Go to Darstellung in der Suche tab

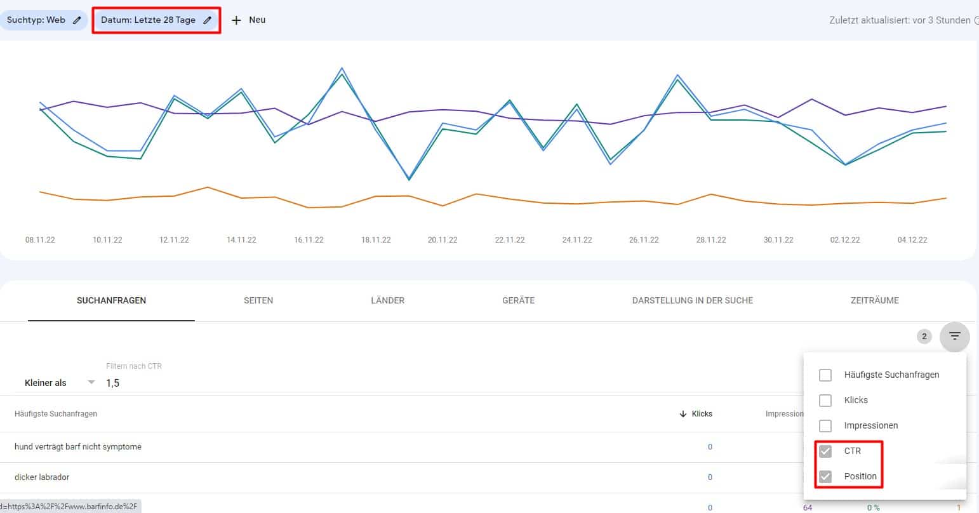point(692,300)
